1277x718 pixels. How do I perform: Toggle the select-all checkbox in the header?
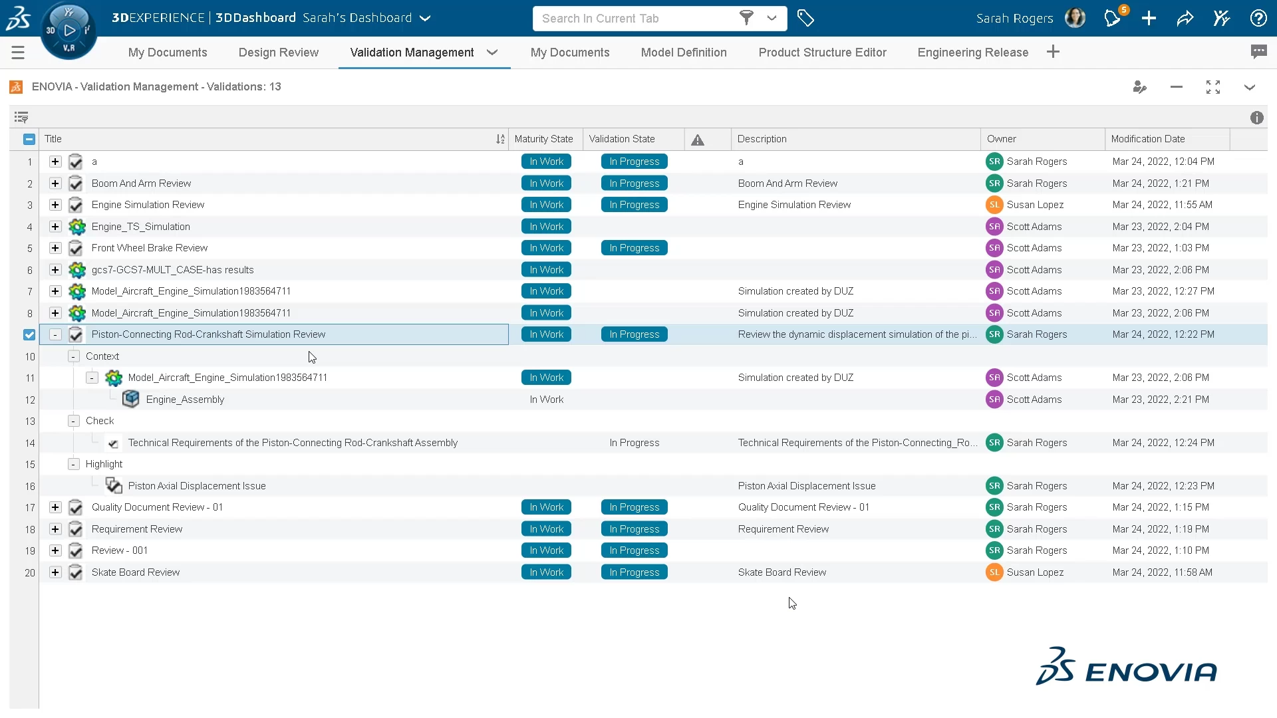(x=29, y=140)
